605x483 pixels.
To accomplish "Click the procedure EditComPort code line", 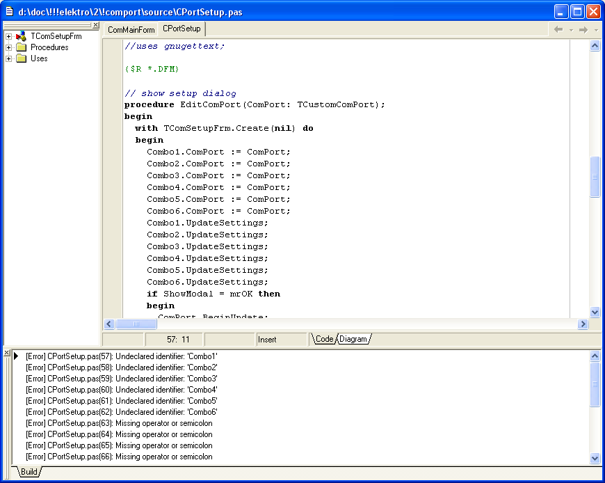I will click(x=255, y=104).
